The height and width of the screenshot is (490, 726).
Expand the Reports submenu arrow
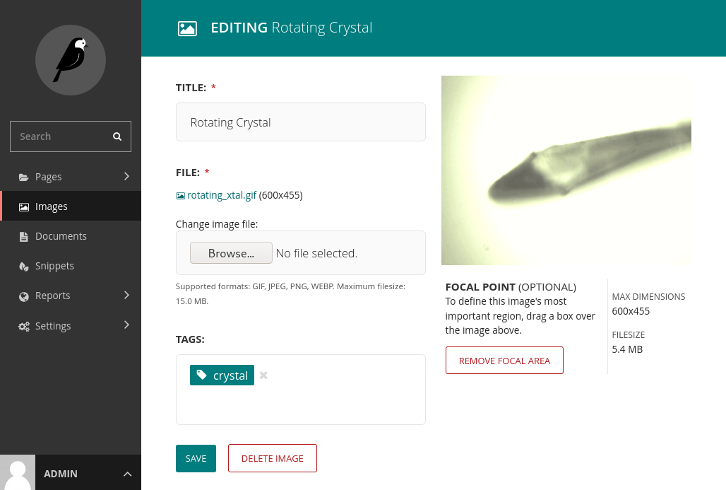[126, 295]
